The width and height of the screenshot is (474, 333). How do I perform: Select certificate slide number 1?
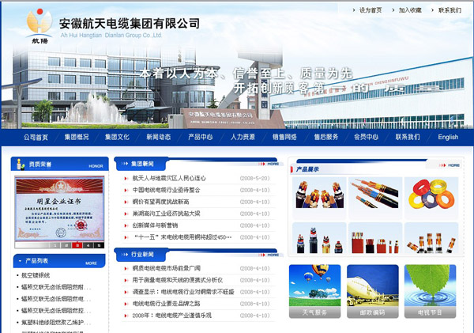pos(55,245)
